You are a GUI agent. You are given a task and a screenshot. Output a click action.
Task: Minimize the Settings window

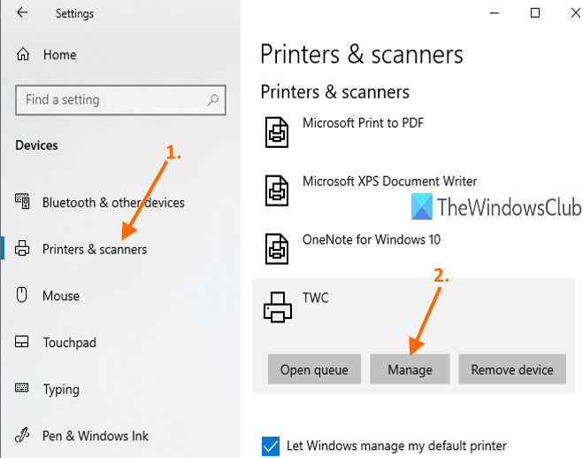[x=495, y=13]
